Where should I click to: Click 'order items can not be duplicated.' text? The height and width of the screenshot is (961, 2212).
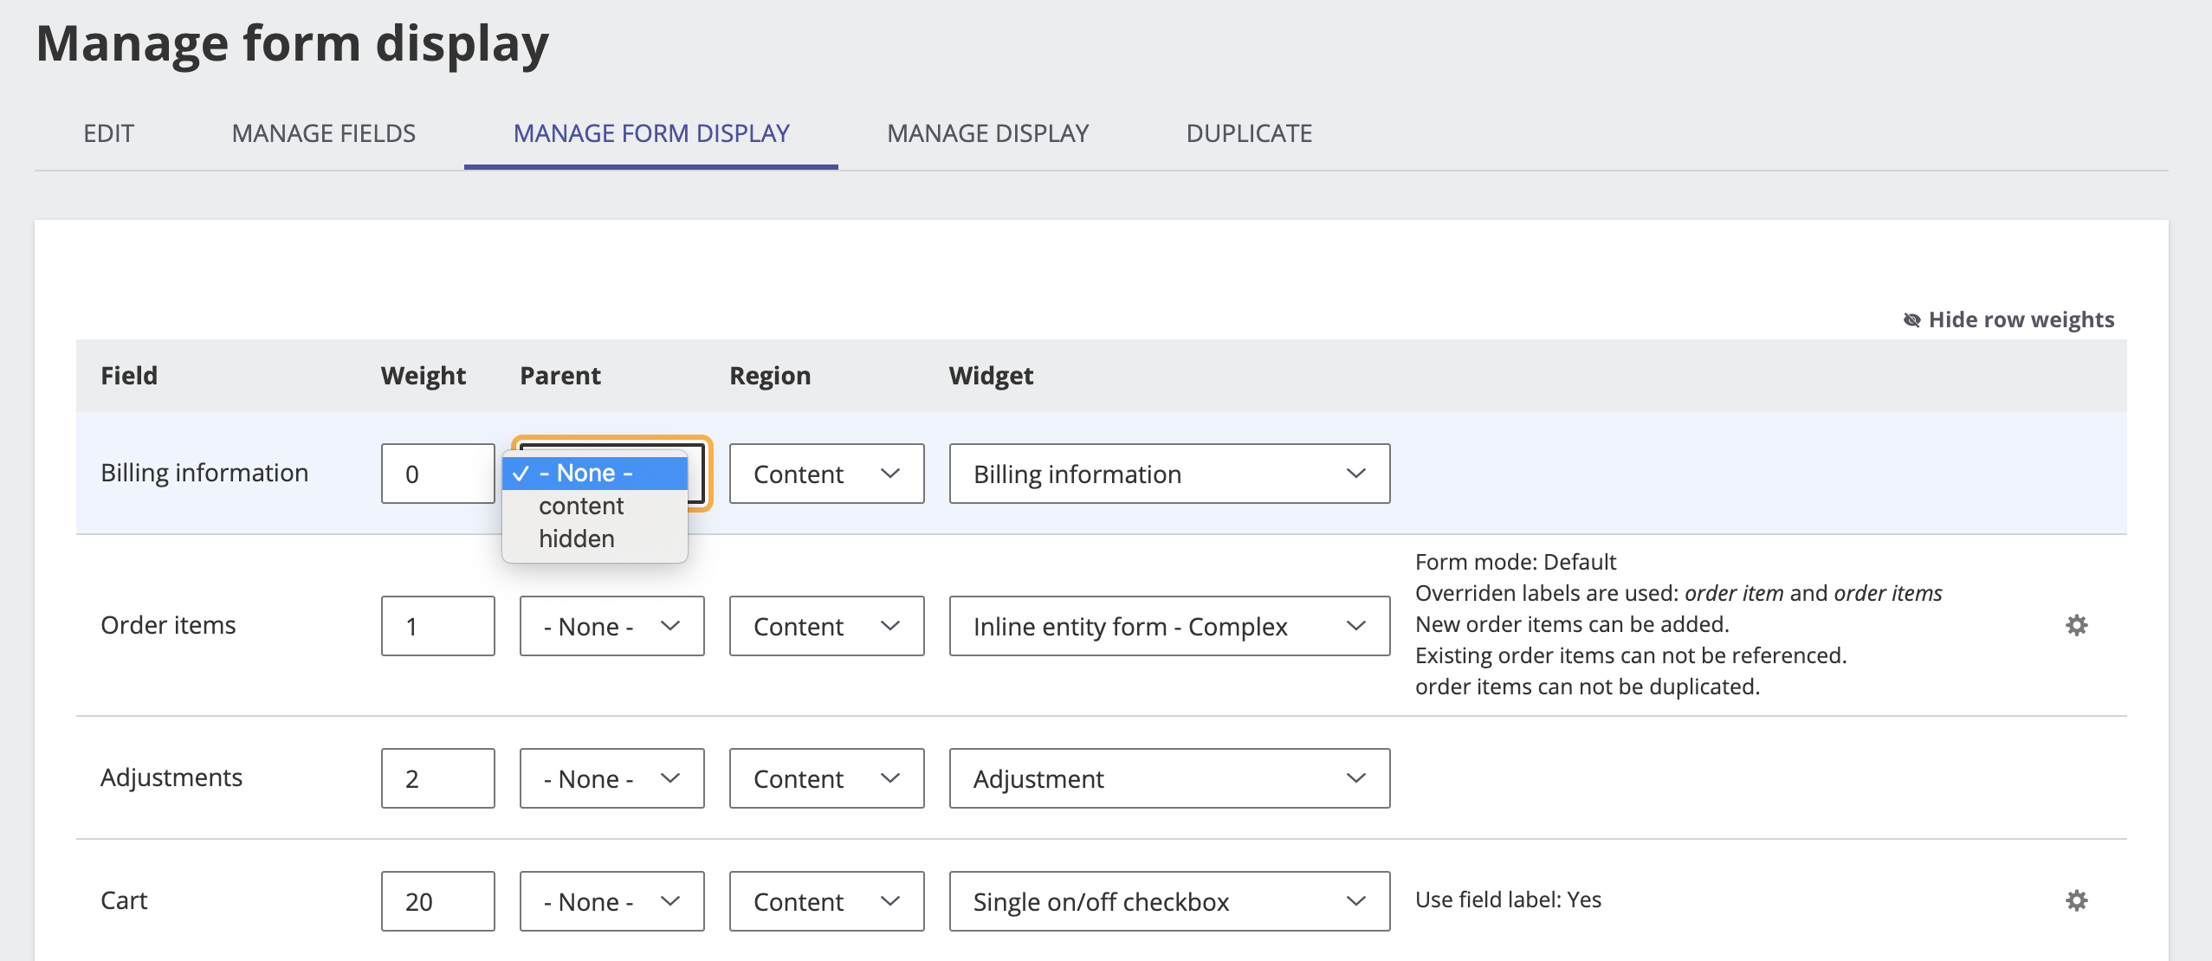1588,687
